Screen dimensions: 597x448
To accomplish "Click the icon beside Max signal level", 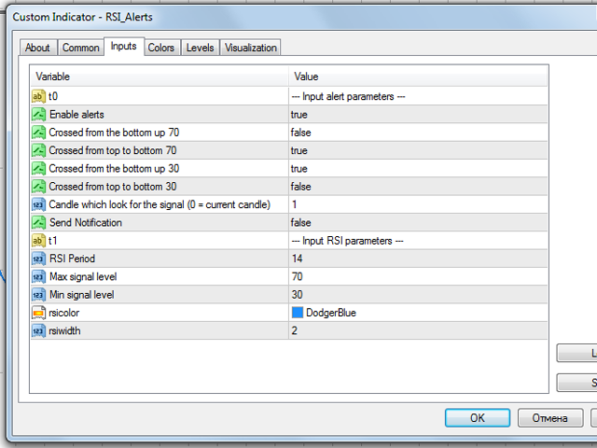I will (x=38, y=276).
